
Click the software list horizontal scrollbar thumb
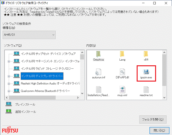[32, 97]
